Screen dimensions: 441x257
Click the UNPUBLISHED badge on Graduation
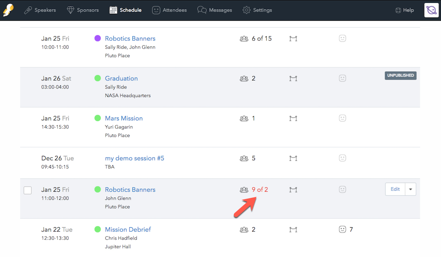tap(401, 75)
